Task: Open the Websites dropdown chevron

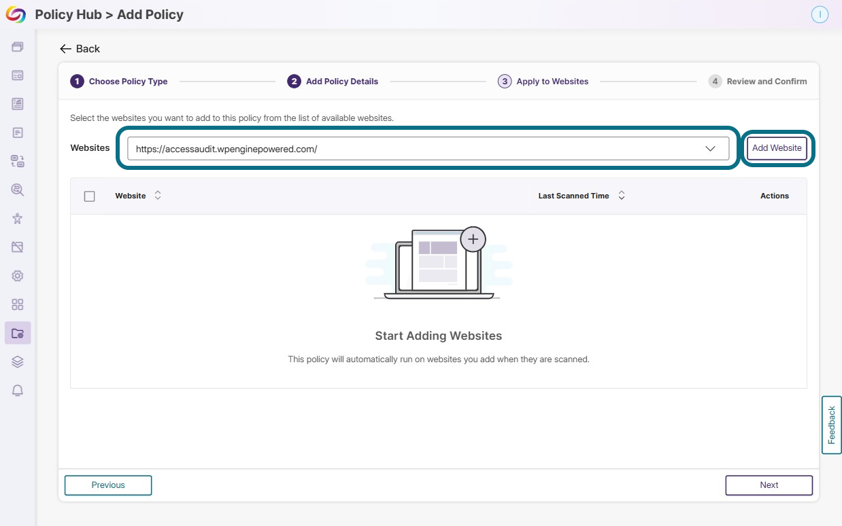Action: pyautogui.click(x=710, y=149)
